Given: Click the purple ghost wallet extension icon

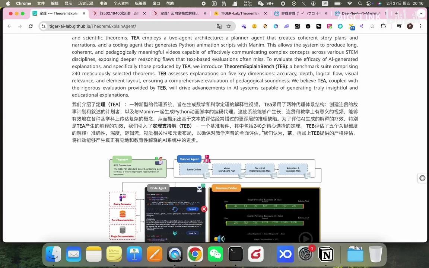Looking at the screenshot, I should pyautogui.click(x=286, y=26).
